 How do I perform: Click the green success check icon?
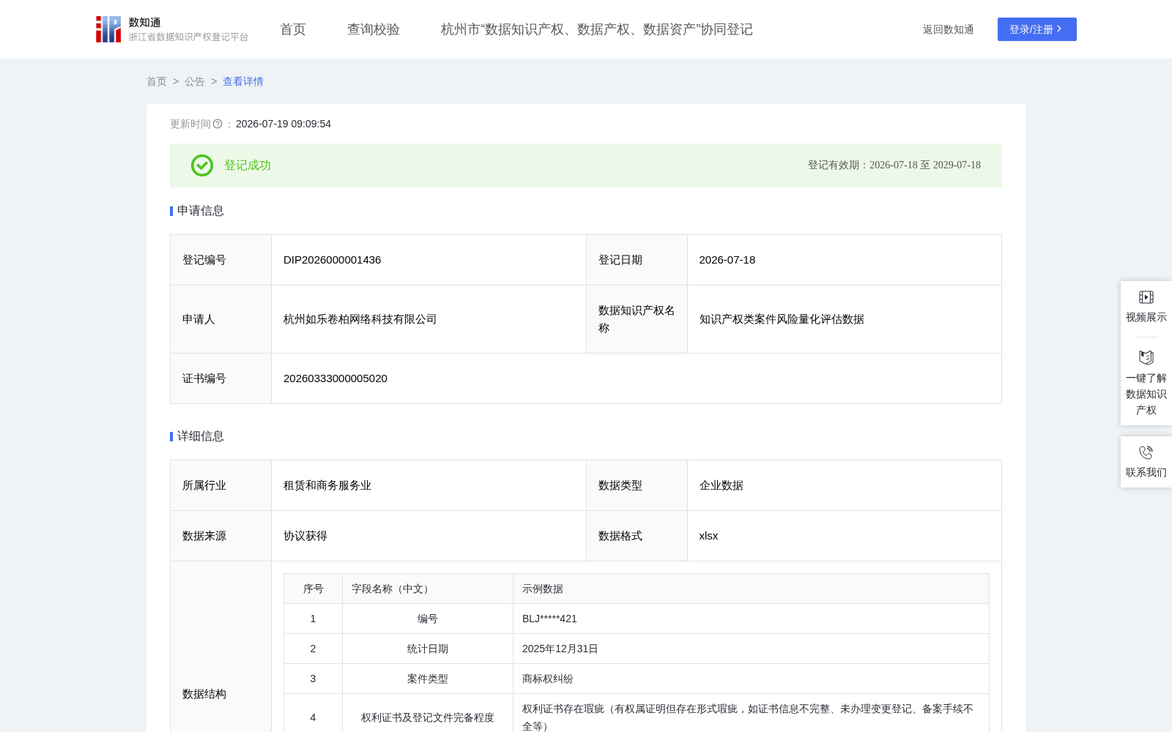coord(202,165)
